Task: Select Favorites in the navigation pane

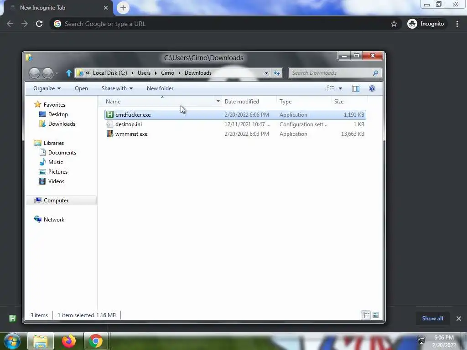Action: [54, 105]
